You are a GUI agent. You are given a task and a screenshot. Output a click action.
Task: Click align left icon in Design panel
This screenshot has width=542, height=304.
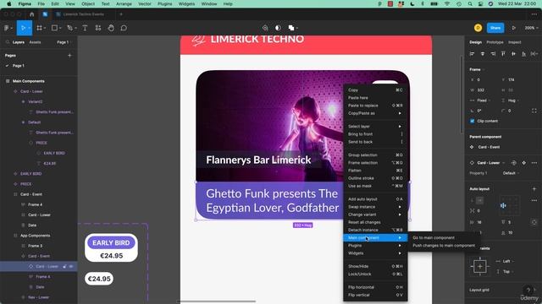click(x=473, y=54)
